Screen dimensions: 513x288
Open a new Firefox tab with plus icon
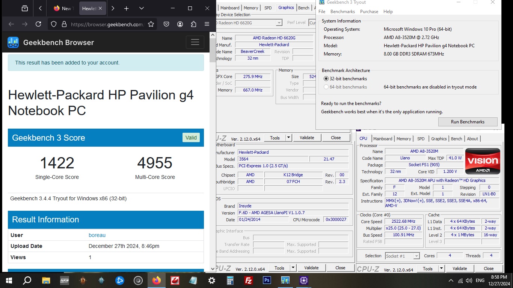[127, 8]
